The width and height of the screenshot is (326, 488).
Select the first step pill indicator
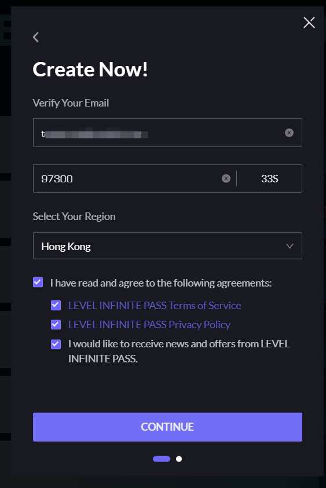point(162,459)
